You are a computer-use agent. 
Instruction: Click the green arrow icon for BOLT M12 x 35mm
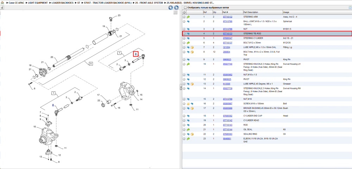point(188,43)
